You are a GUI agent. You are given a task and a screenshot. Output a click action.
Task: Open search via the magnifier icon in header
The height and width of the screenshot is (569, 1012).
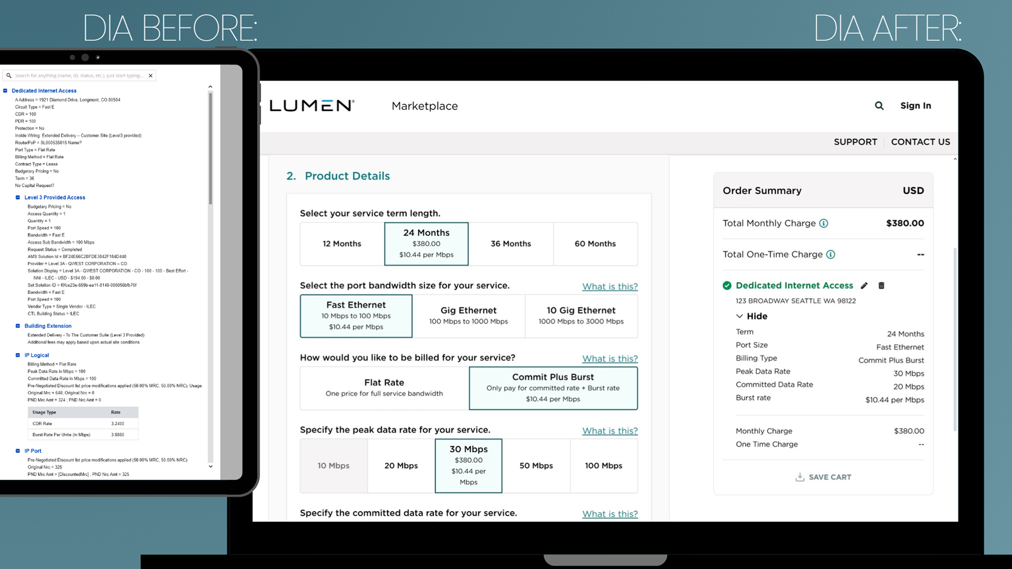click(x=879, y=106)
